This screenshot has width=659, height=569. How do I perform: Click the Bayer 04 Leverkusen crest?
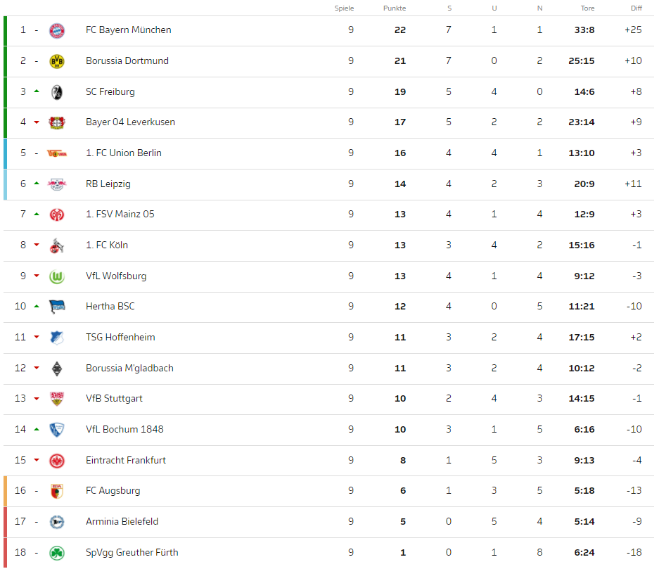click(57, 122)
